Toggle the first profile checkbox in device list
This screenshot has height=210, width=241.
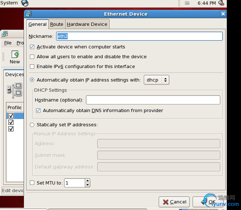(x=11, y=116)
